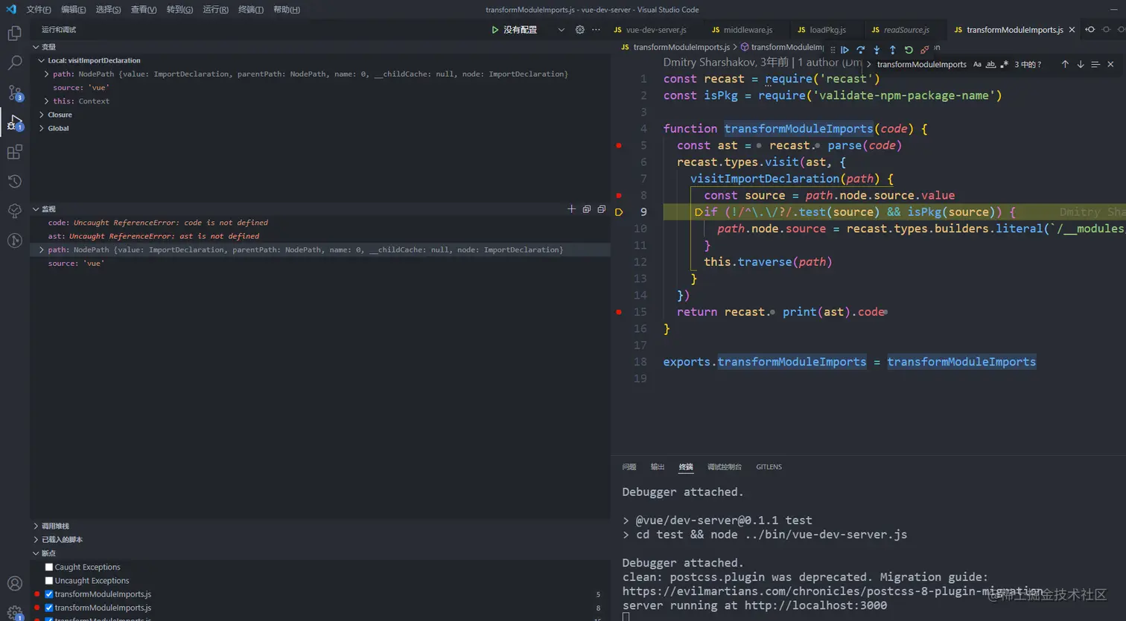
Task: Expand the Global scope
Action: point(42,128)
